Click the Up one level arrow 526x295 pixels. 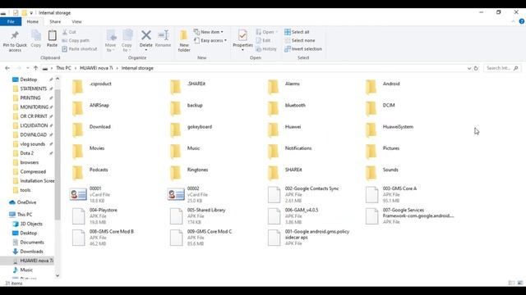click(35, 68)
